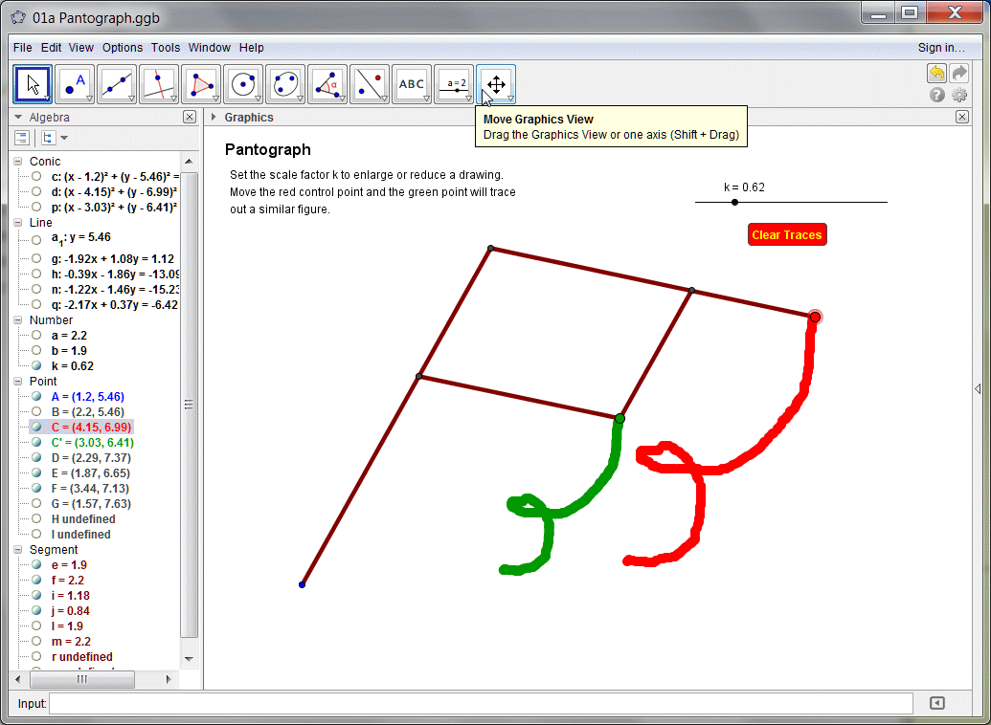Close the Algebra panel
Viewport: 991px width, 725px height.
coord(190,117)
